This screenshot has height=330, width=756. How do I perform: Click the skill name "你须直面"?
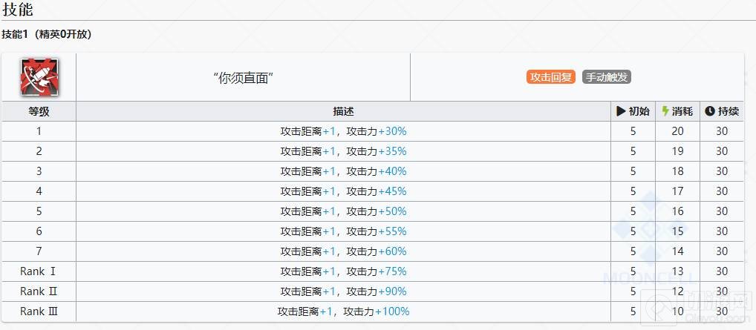click(243, 78)
